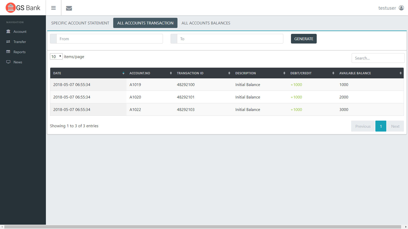Image resolution: width=408 pixels, height=229 pixels.
Task: Open Account in the sidebar navigation
Action: 20,32
